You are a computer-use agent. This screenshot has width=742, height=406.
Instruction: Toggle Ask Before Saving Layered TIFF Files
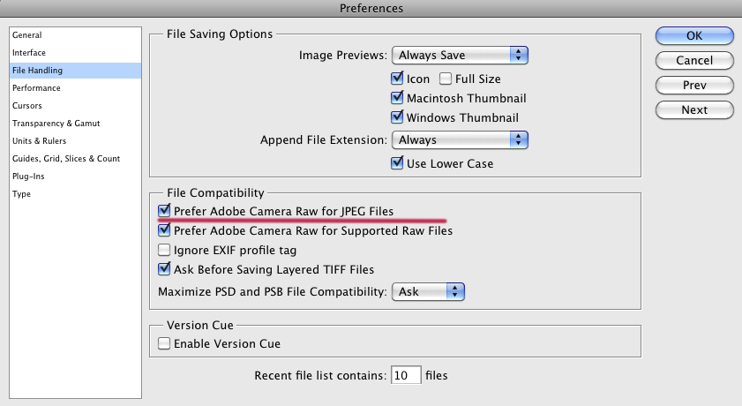[x=164, y=269]
